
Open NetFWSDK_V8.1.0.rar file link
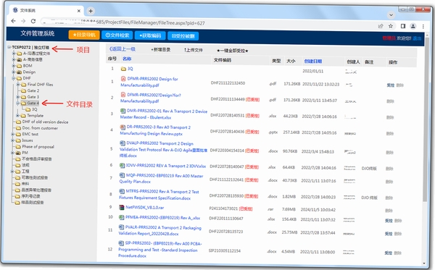[144, 208]
